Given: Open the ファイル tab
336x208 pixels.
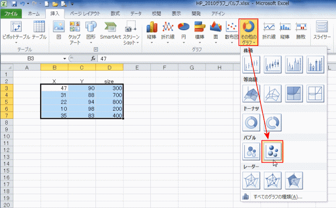Looking at the screenshot, I should [11, 14].
